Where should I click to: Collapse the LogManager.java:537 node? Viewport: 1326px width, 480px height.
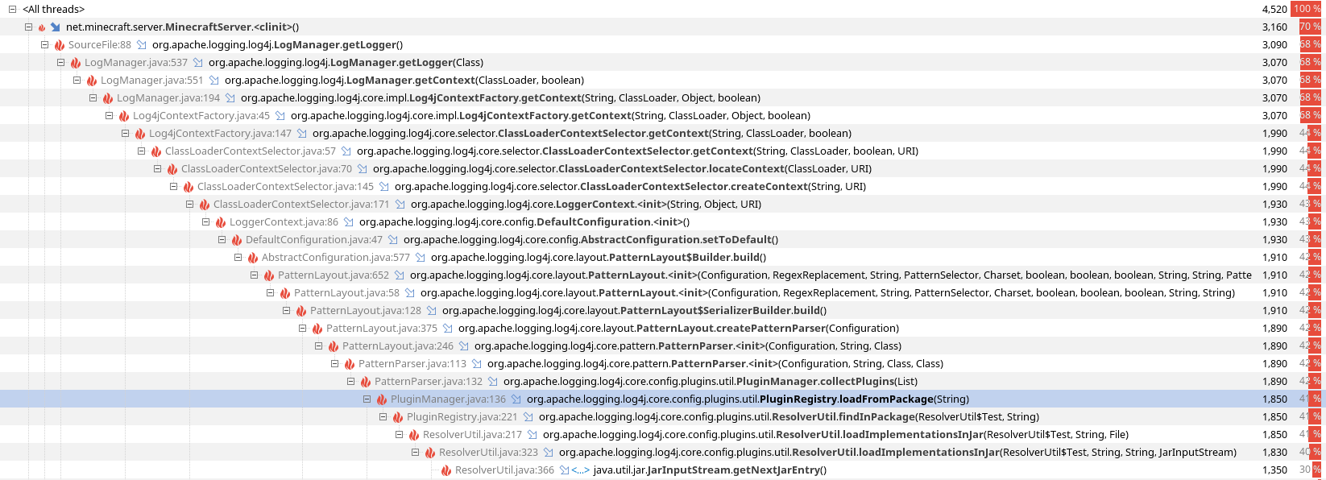(x=60, y=63)
